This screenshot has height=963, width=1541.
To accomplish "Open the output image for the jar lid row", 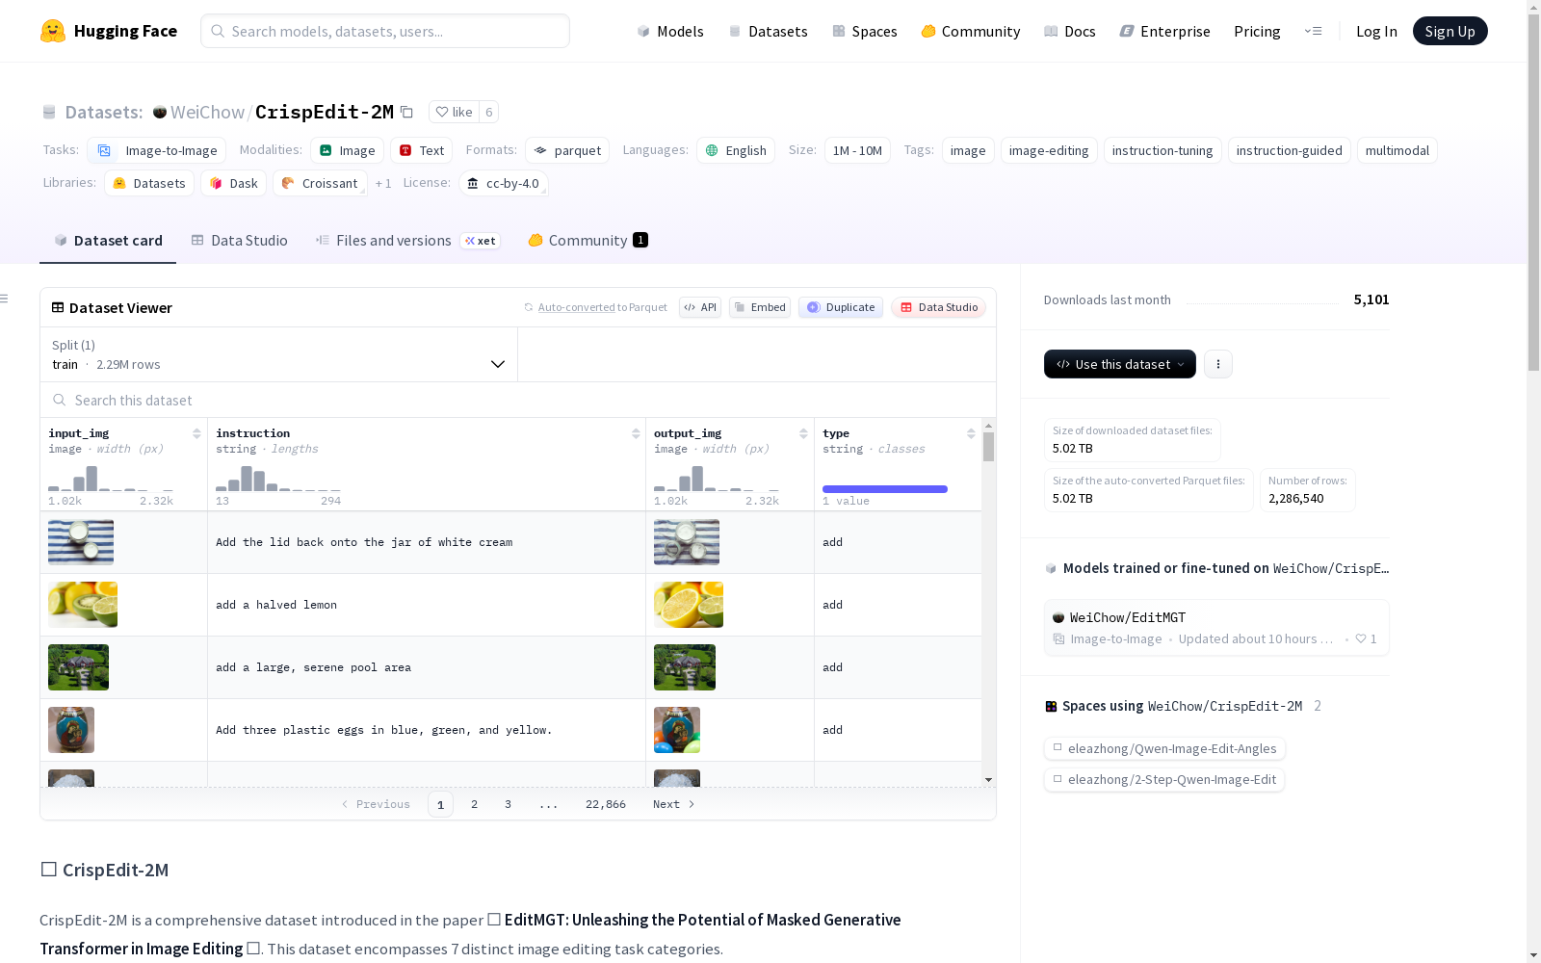I will (x=687, y=542).
